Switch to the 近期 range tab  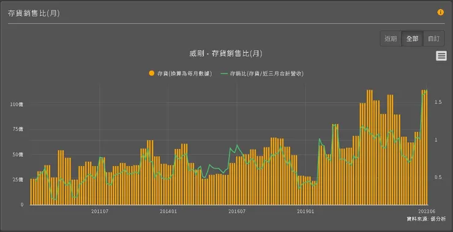point(391,38)
